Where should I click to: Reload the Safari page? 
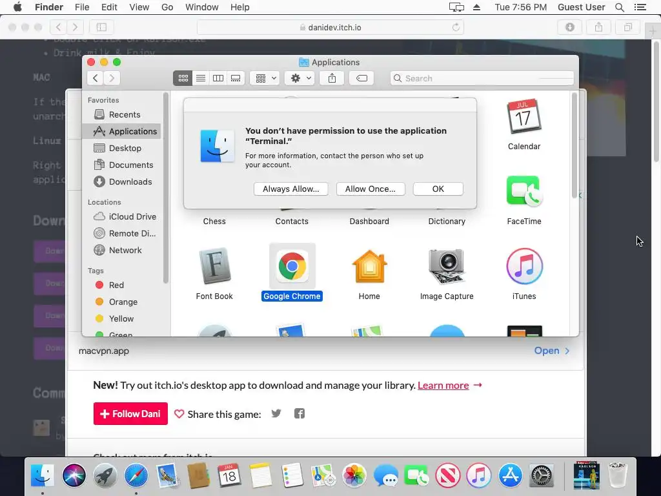(x=456, y=27)
